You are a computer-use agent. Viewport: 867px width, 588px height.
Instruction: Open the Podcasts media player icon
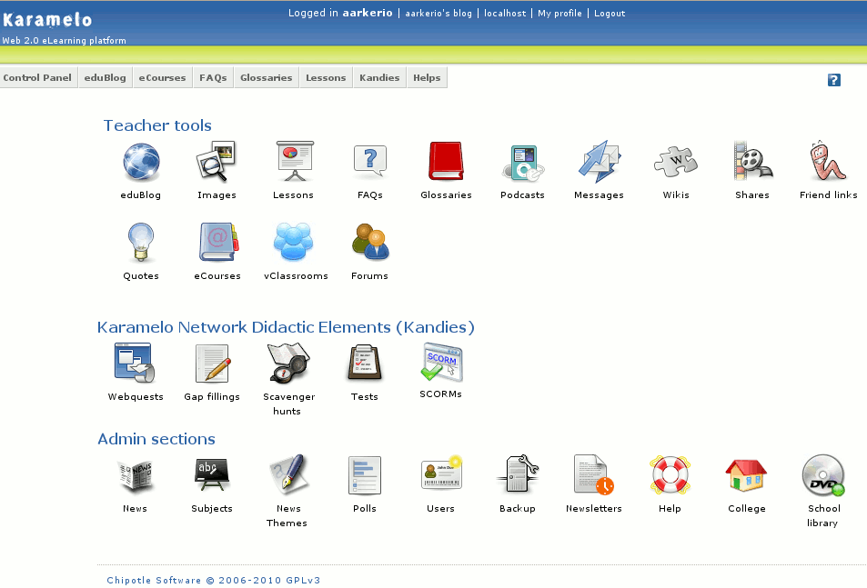pos(523,164)
